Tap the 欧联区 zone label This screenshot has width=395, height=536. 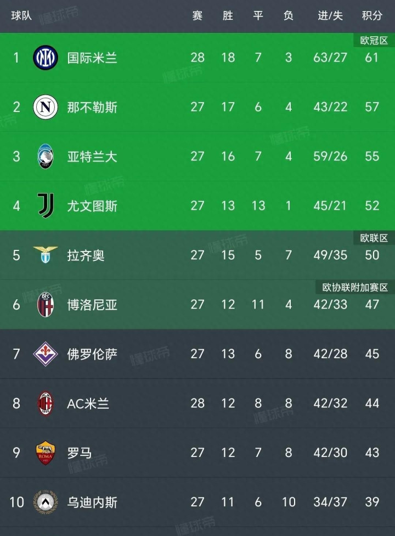374,238
